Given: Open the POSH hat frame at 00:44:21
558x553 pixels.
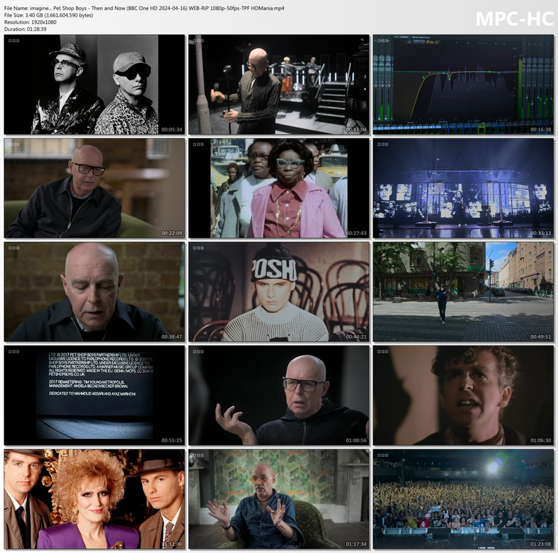Looking at the screenshot, I should [x=278, y=292].
